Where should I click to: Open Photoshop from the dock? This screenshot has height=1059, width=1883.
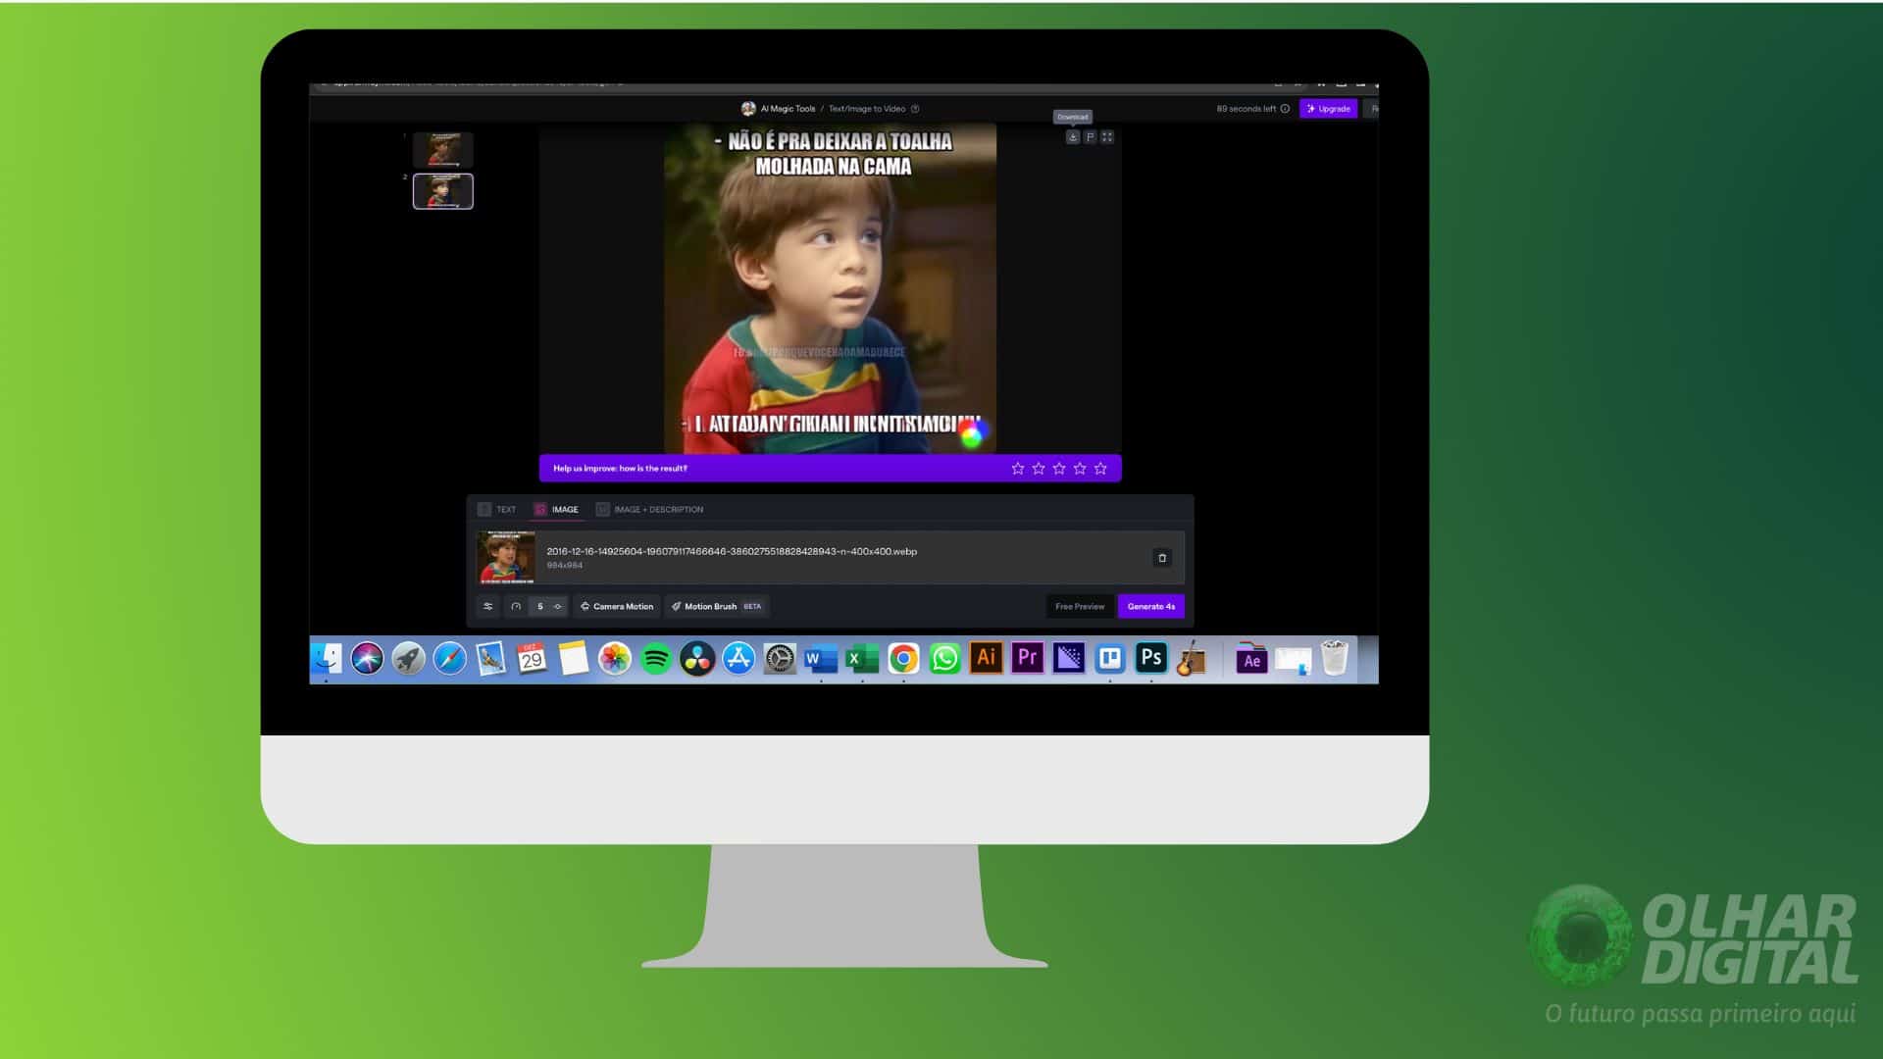1150,658
